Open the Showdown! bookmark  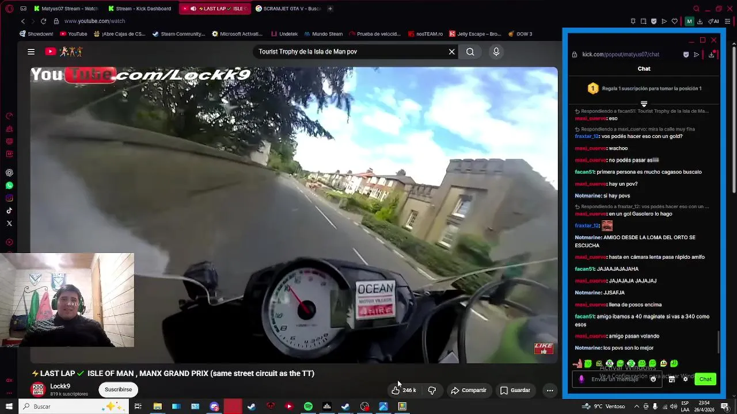tap(36, 34)
